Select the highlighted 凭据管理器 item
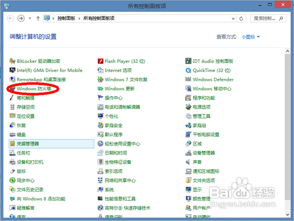This screenshot has height=221, width=294. [x=52, y=144]
